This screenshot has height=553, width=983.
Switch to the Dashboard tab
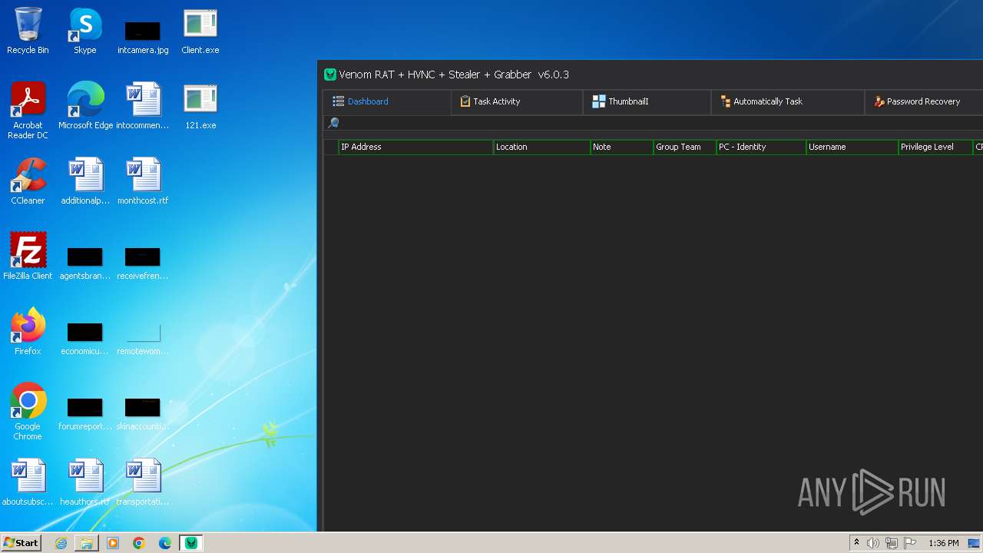click(x=387, y=101)
